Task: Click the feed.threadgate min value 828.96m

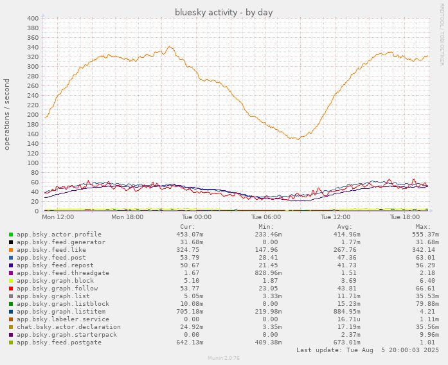Action: [268, 273]
